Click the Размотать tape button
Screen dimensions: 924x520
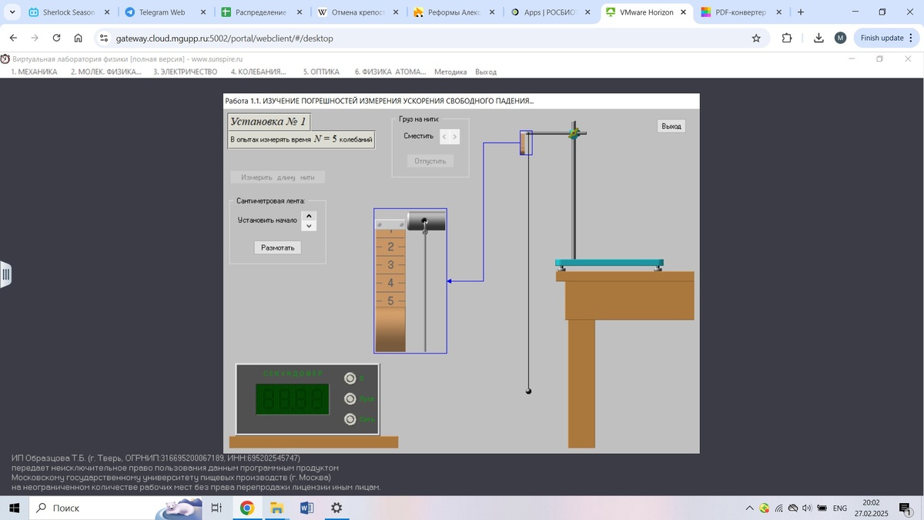tap(278, 248)
